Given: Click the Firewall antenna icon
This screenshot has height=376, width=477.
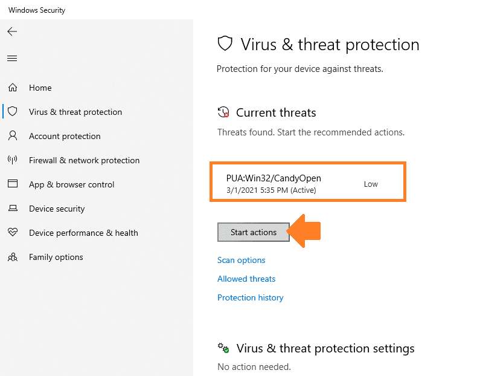Looking at the screenshot, I should point(13,160).
